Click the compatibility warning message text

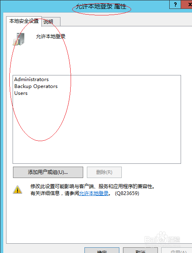click(x=93, y=187)
